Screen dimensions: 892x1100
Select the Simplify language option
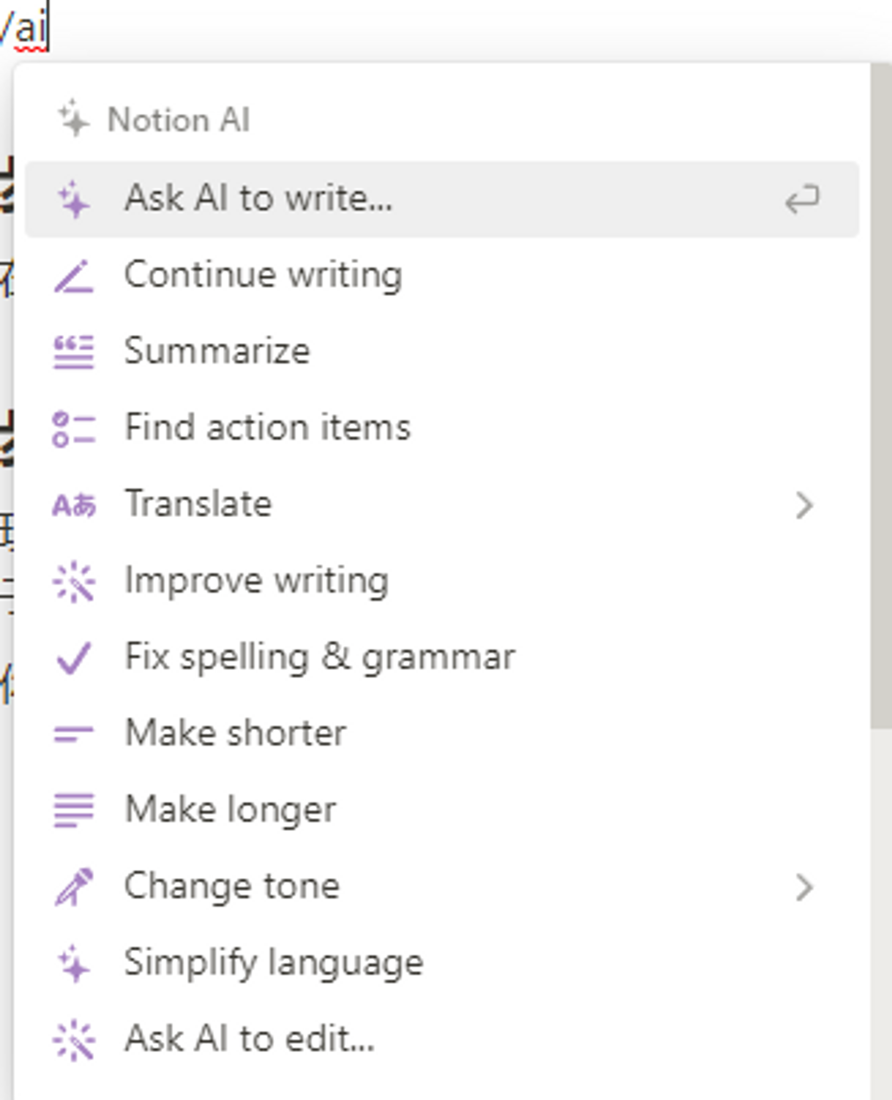[273, 963]
